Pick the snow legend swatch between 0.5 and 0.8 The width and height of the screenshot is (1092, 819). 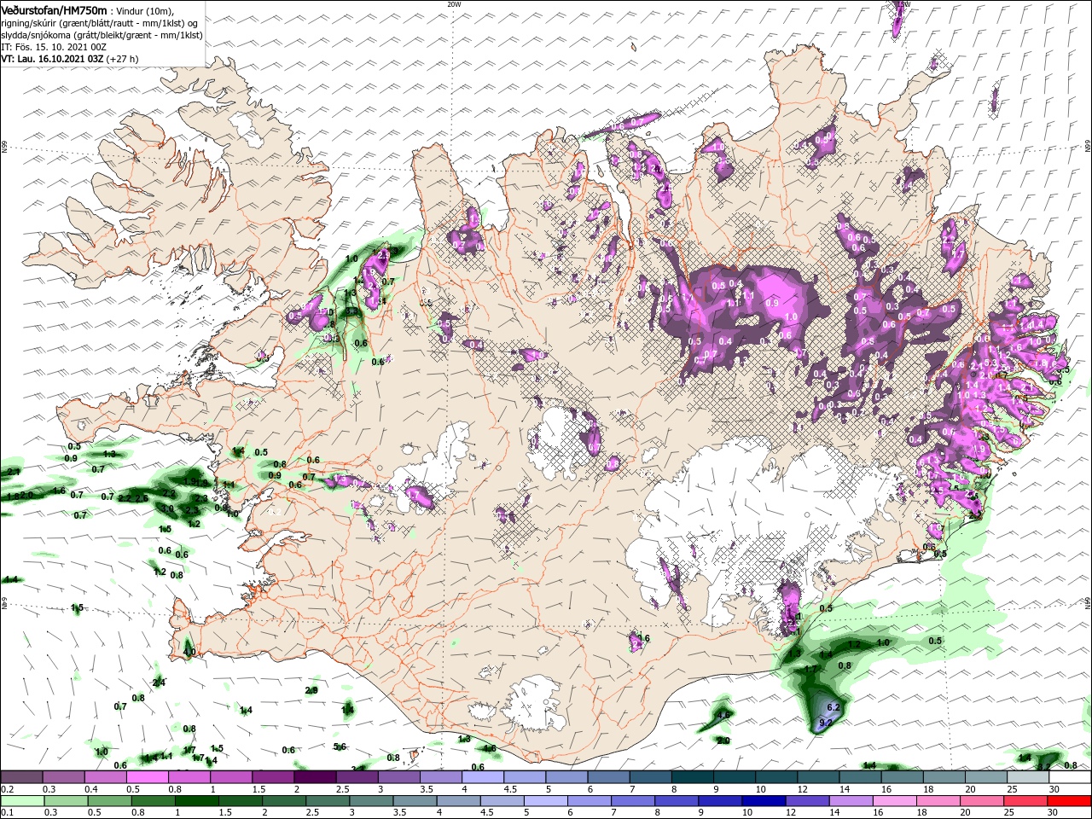coord(148,777)
